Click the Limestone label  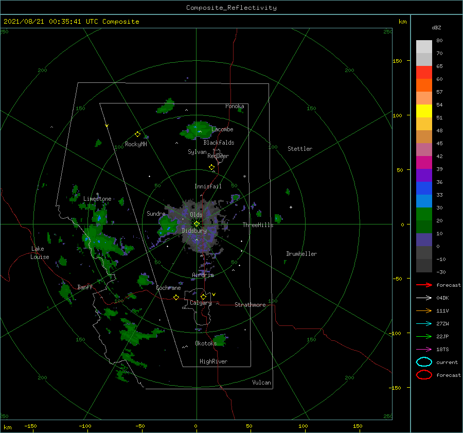pos(97,199)
